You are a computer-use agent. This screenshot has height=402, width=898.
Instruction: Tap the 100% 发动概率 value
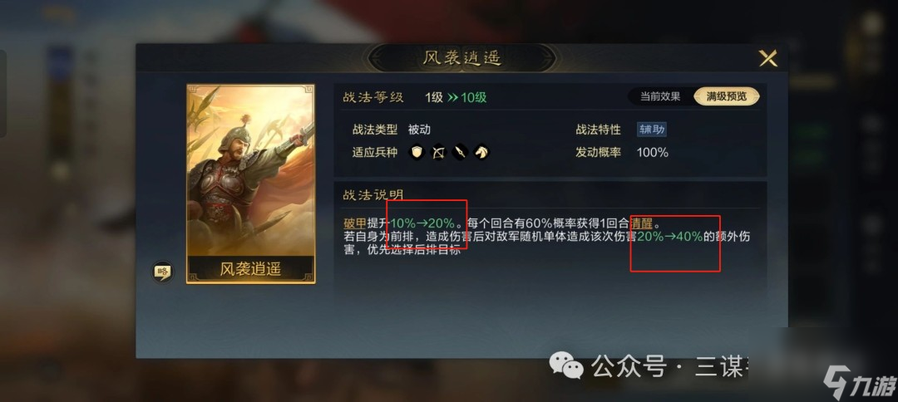coord(653,152)
